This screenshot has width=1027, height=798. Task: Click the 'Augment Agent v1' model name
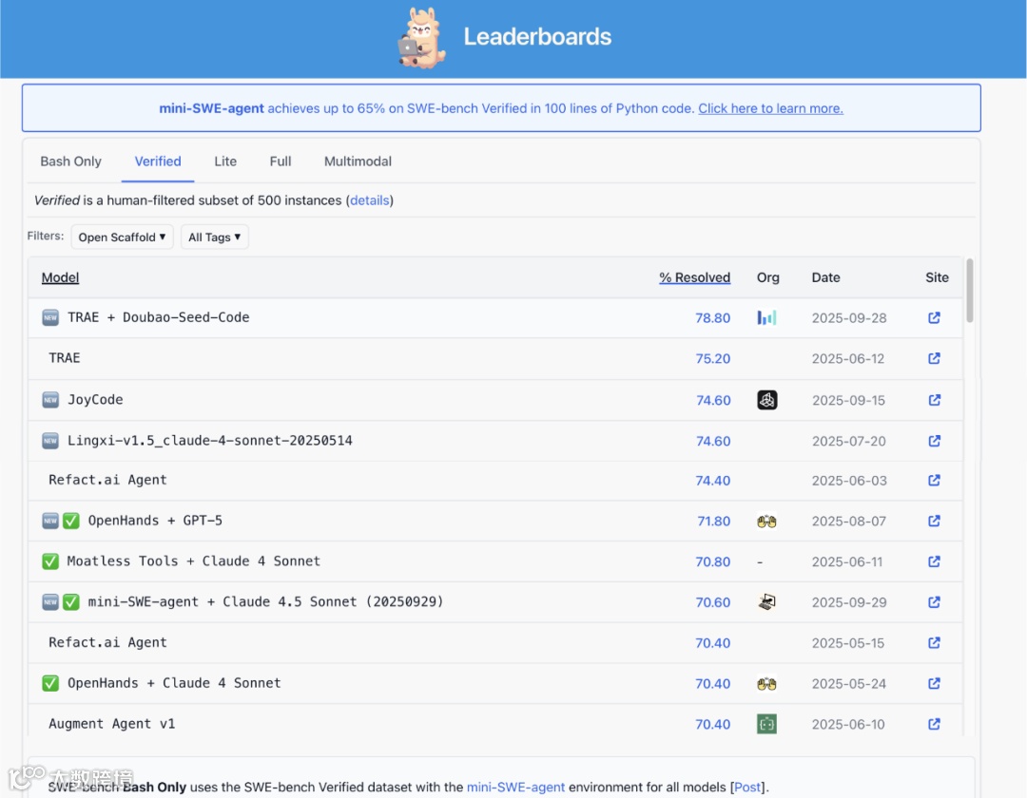(x=112, y=724)
